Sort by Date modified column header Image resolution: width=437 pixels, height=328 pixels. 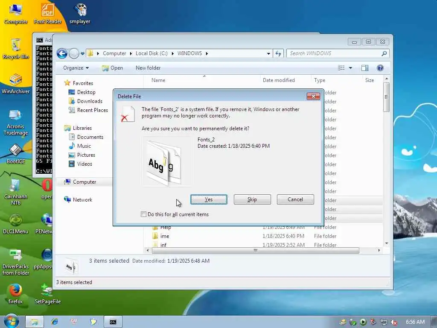279,80
